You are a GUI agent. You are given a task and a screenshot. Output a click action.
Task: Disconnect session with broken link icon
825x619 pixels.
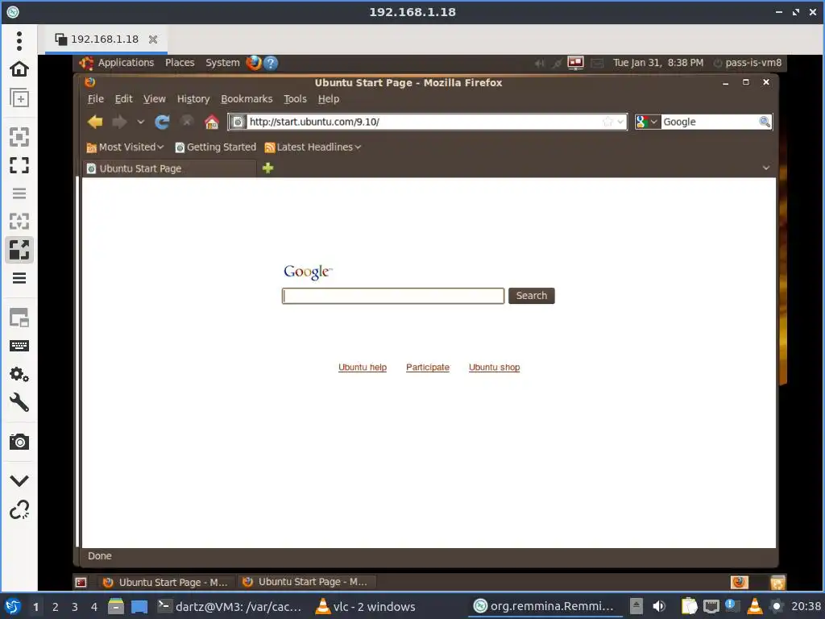click(19, 509)
